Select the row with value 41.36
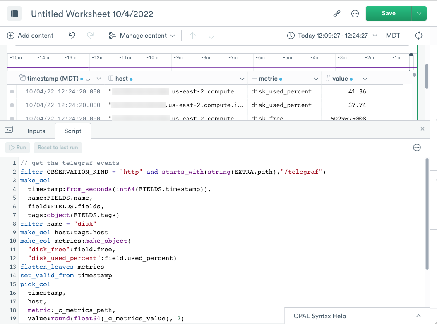 12,92
